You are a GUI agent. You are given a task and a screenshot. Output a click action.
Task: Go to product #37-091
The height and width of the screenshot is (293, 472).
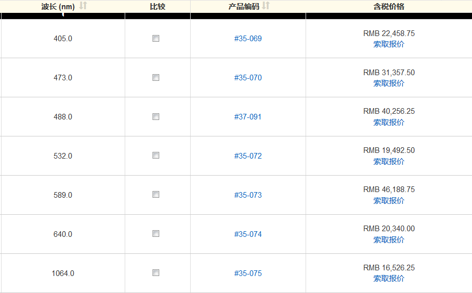tap(248, 117)
